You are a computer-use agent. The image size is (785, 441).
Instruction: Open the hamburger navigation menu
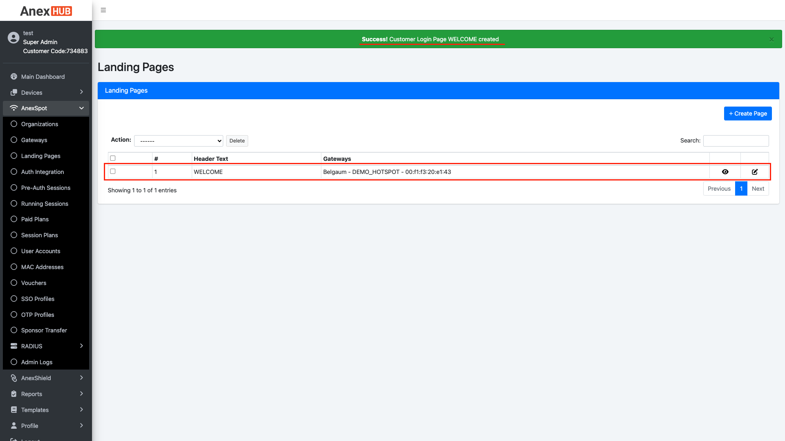click(103, 10)
